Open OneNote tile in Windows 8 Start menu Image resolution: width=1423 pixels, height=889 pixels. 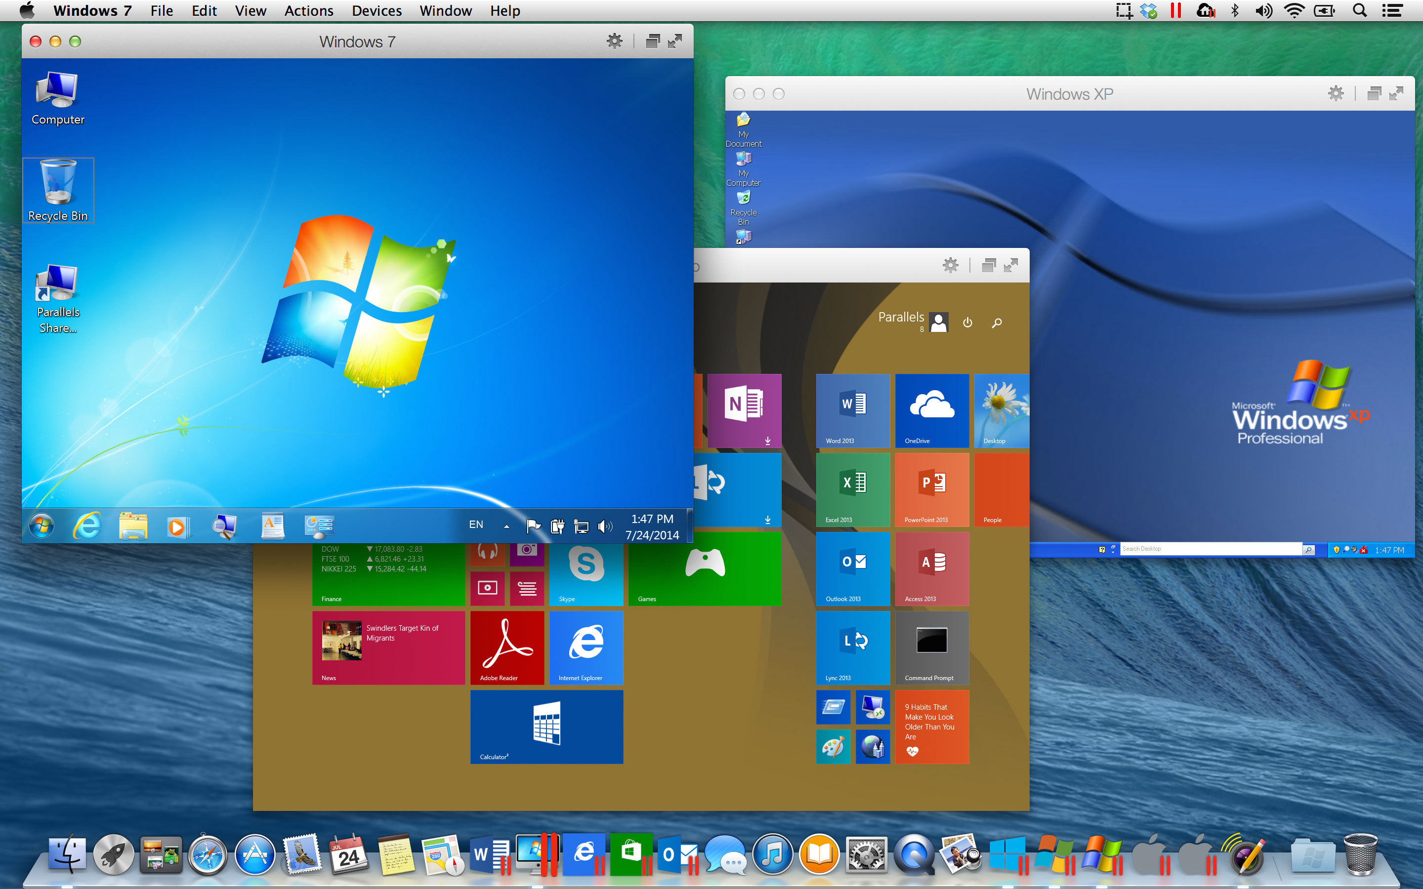coord(745,408)
